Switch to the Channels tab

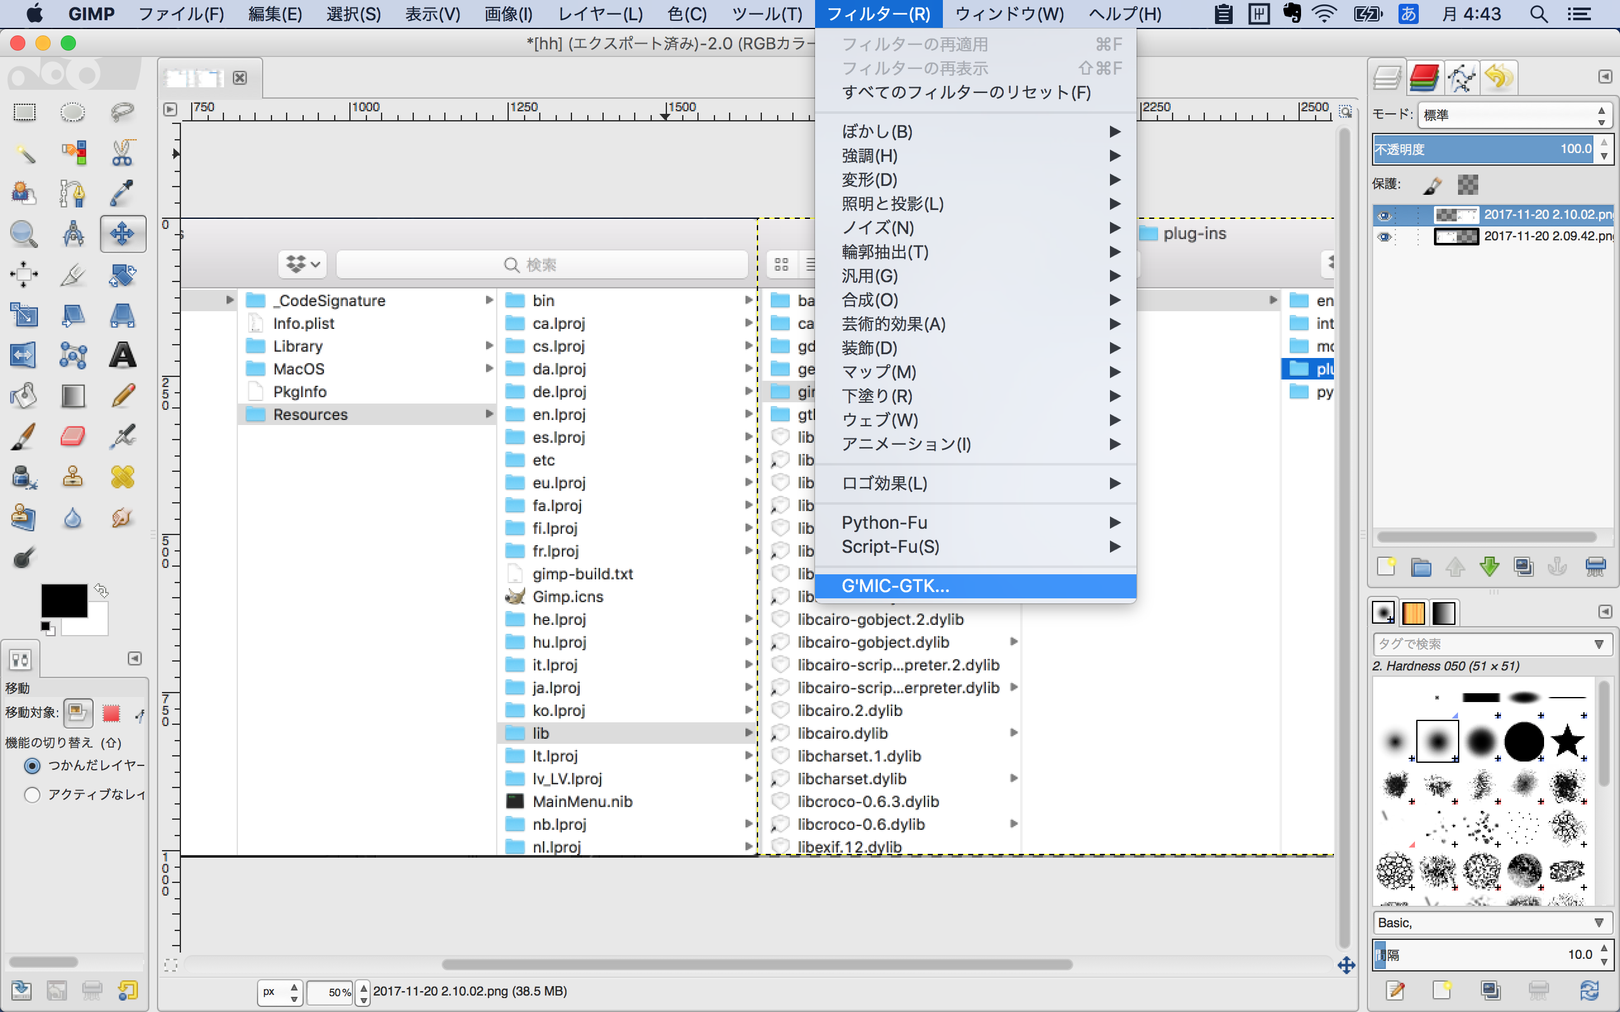(x=1424, y=78)
